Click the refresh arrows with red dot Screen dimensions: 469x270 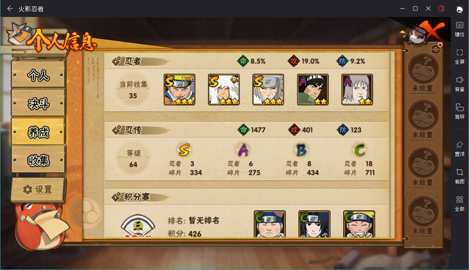tap(436, 48)
